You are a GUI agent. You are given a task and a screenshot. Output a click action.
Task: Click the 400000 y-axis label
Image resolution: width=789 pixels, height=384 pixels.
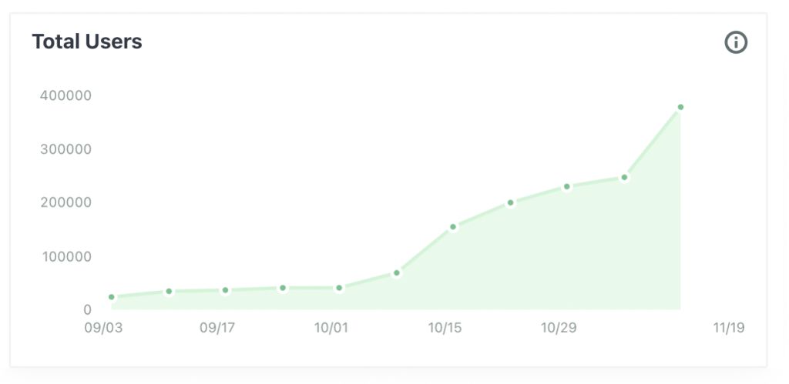[x=66, y=95]
